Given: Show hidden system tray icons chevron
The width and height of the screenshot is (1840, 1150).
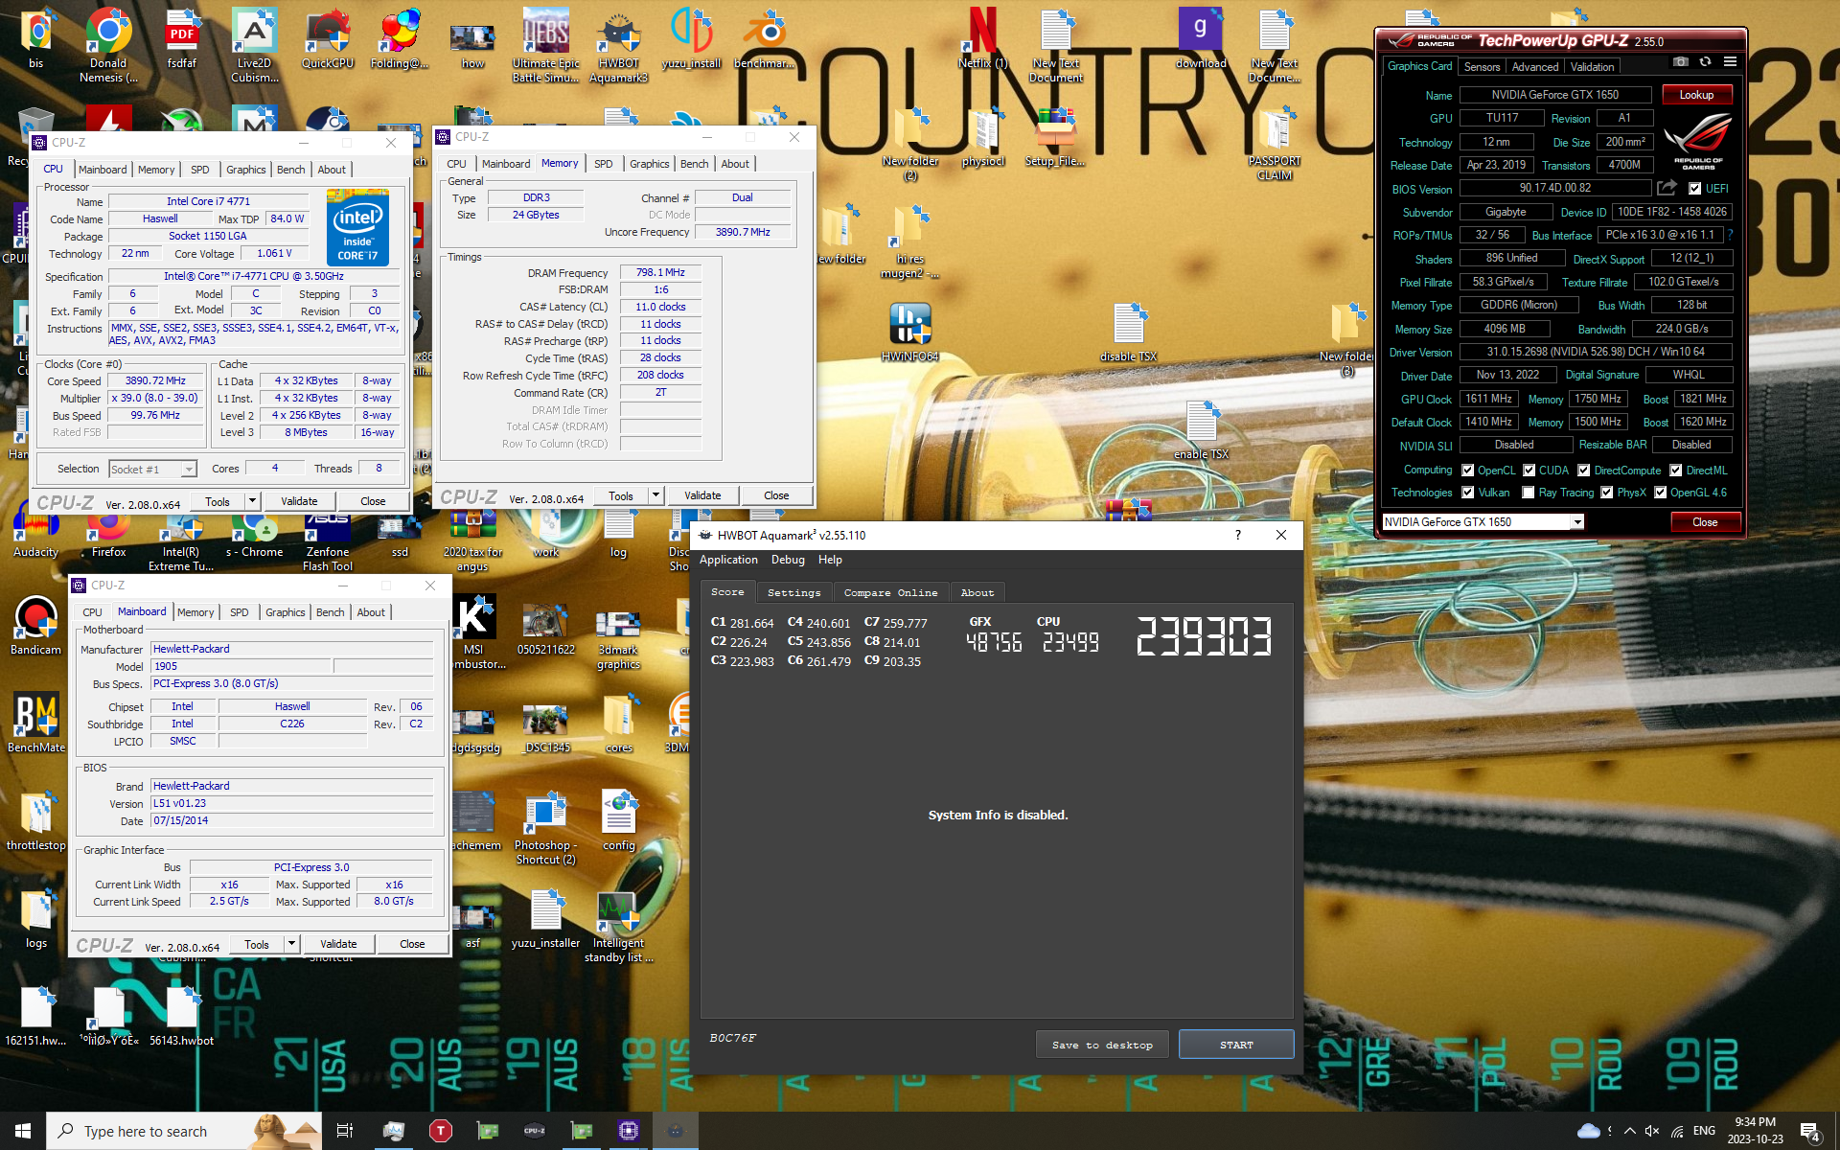Looking at the screenshot, I should (1630, 1131).
